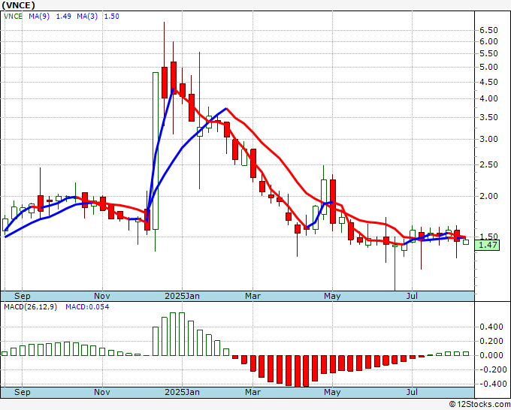Click the Sep label on the MACD axis
The height and width of the screenshot is (410, 511).
click(x=22, y=392)
